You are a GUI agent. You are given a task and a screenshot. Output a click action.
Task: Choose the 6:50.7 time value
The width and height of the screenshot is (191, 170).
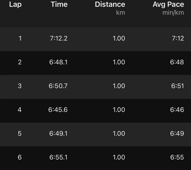58,86
